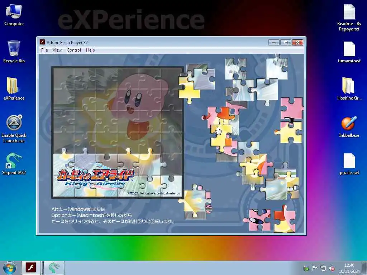The height and width of the screenshot is (275, 367).
Task: Click the Kirby Air Ride logo on the puzzle board
Action: coord(95,178)
